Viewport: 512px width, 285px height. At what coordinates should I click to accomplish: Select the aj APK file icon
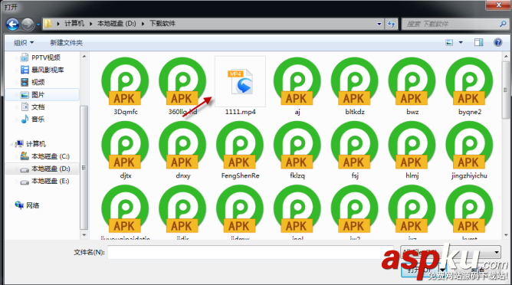(x=297, y=81)
